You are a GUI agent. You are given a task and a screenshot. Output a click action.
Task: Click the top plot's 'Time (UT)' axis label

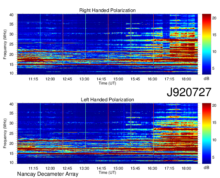107,83
